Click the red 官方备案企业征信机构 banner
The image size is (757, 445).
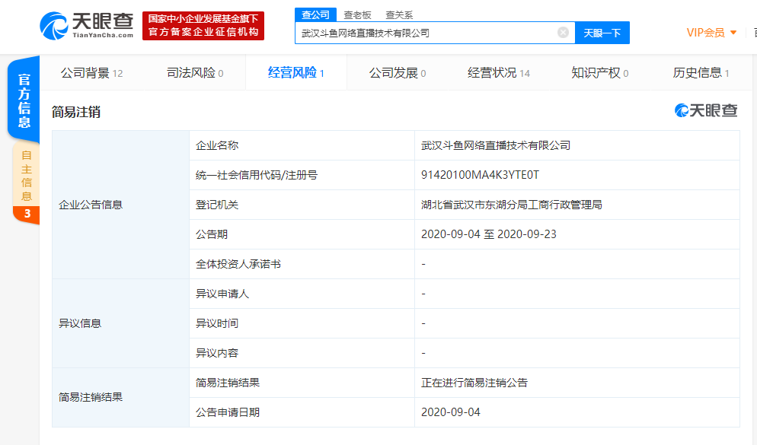point(203,26)
